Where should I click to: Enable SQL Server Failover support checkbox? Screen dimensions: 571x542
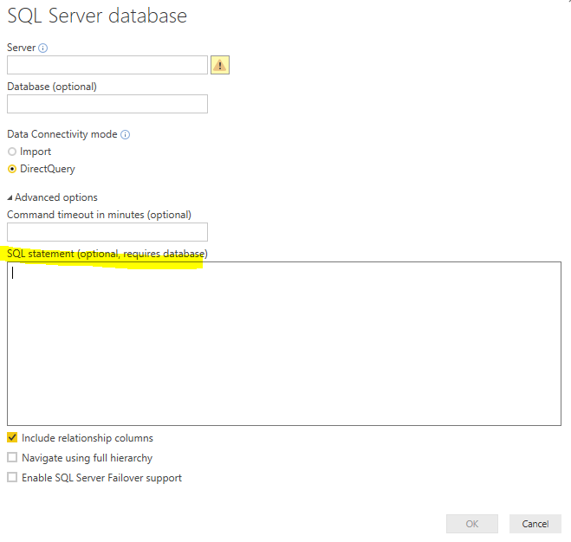click(x=12, y=477)
